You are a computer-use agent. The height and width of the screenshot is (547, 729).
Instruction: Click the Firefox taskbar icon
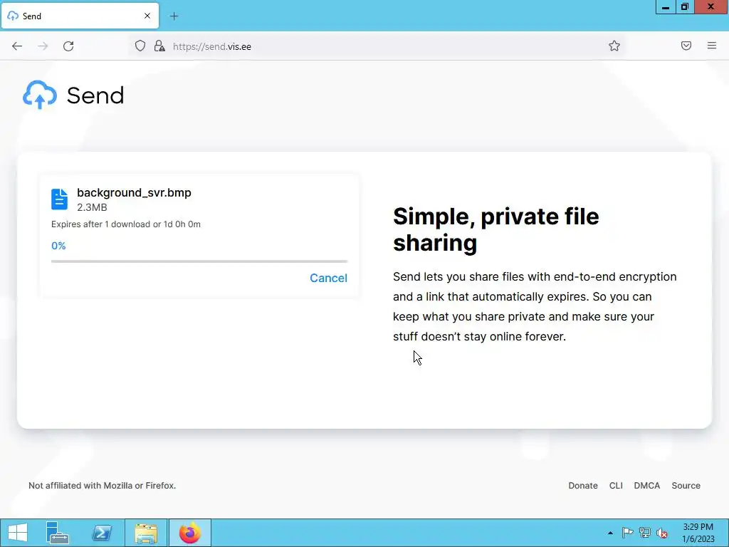coord(189,533)
